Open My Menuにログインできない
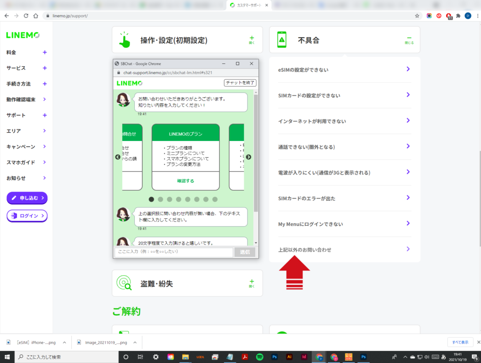 [x=344, y=224]
